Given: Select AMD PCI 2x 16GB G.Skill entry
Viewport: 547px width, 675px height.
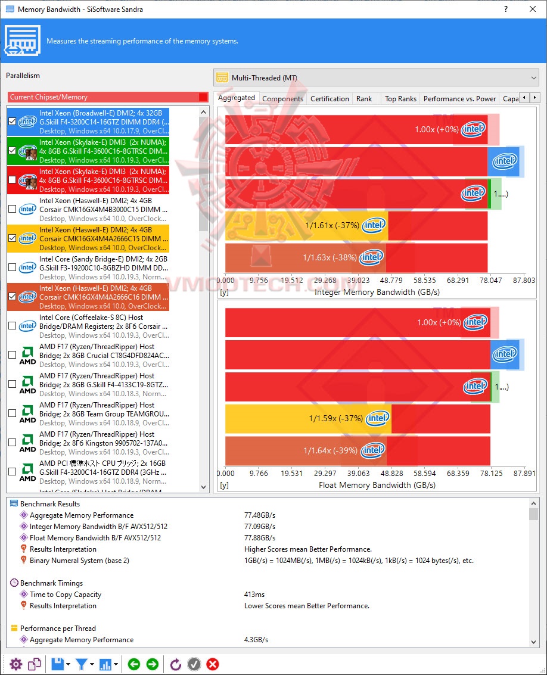Looking at the screenshot, I should 88,472.
